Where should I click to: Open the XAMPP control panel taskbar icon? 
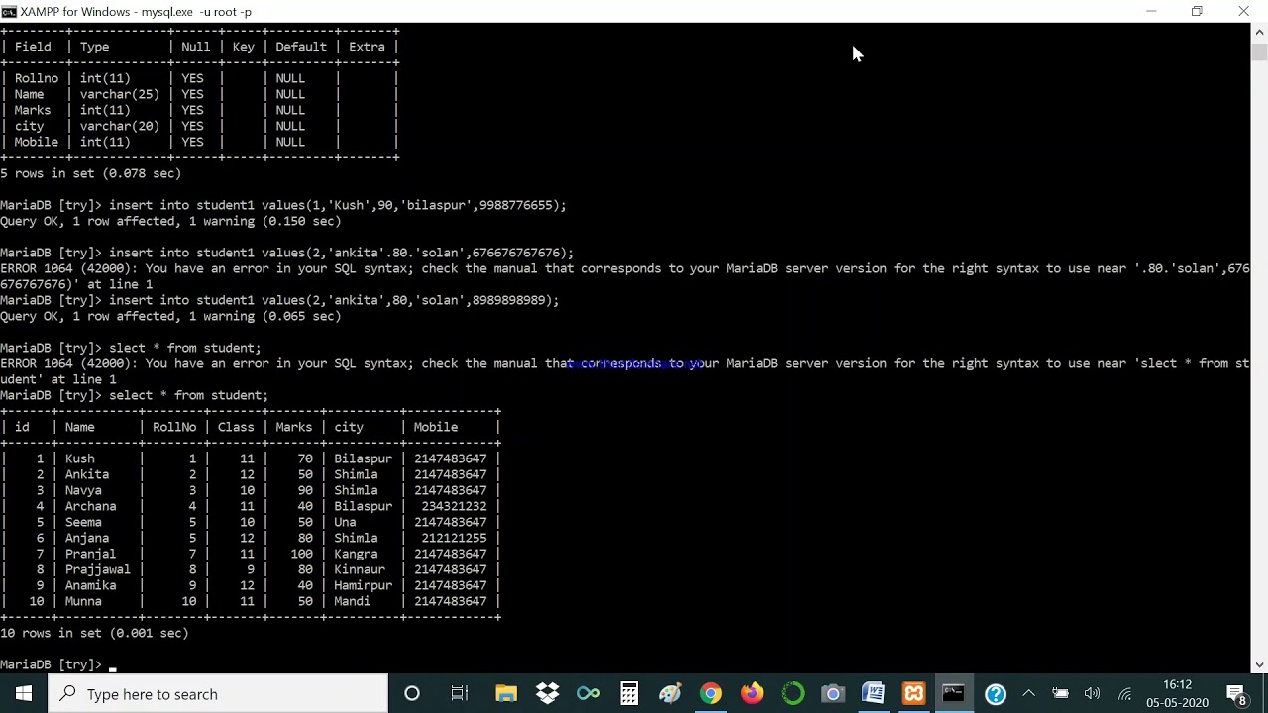[914, 693]
